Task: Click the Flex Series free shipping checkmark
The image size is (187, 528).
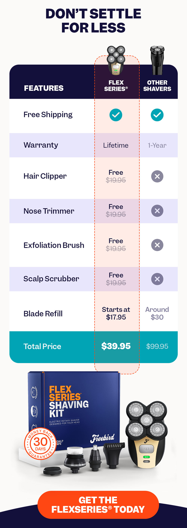Action: click(x=116, y=115)
